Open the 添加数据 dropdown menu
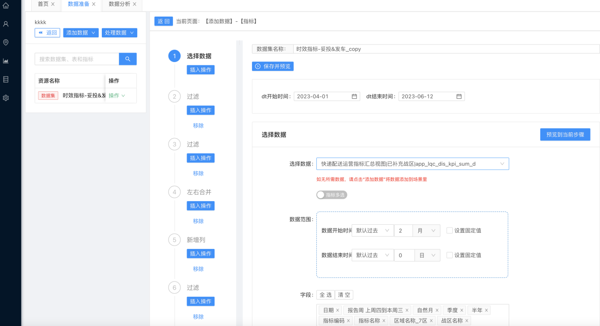 (81, 33)
